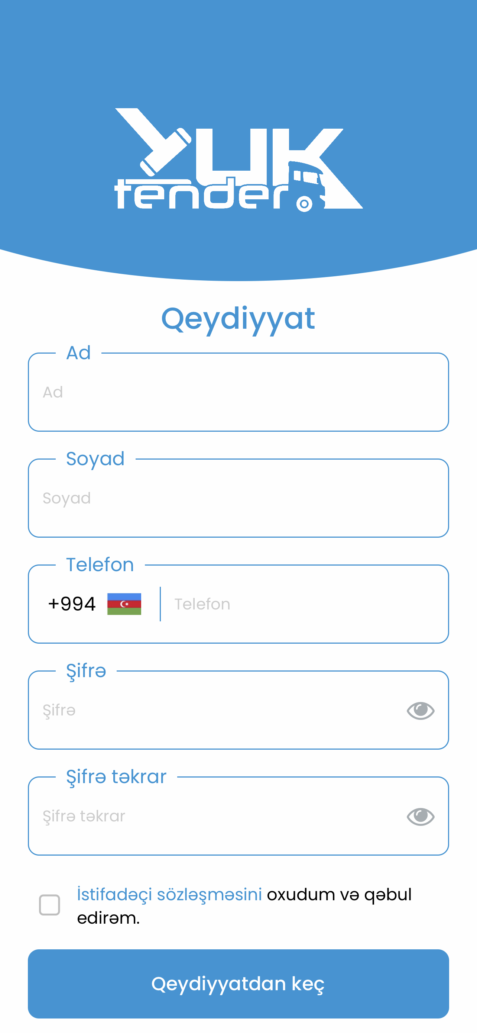Image resolution: width=477 pixels, height=1033 pixels.
Task: Open İstifadəçi sözləşməsini link
Action: (x=169, y=894)
